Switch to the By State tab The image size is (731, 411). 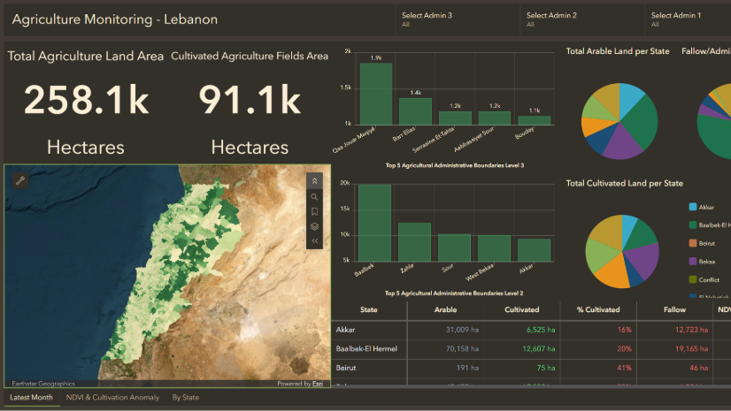[x=186, y=398]
